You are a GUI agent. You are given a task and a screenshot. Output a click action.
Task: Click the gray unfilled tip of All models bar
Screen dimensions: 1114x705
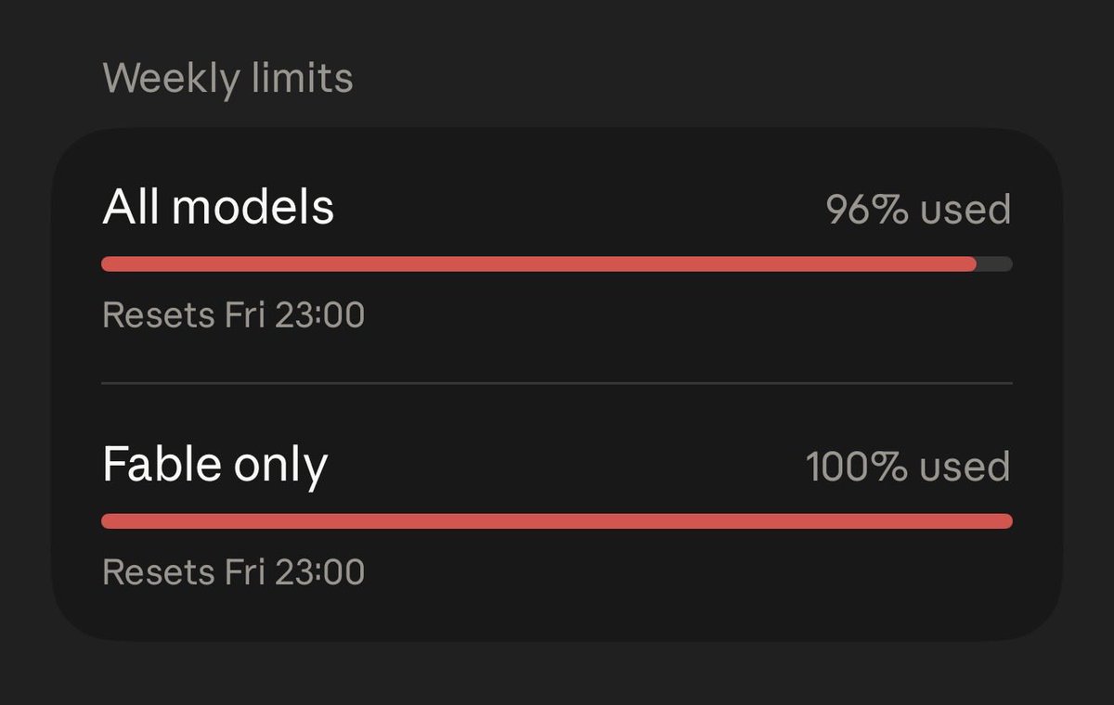click(x=995, y=264)
